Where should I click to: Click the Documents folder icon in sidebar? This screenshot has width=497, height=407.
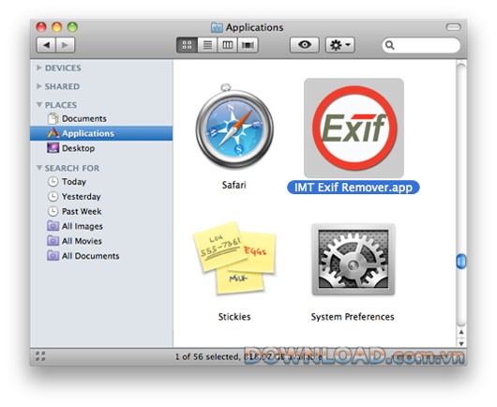[53, 118]
